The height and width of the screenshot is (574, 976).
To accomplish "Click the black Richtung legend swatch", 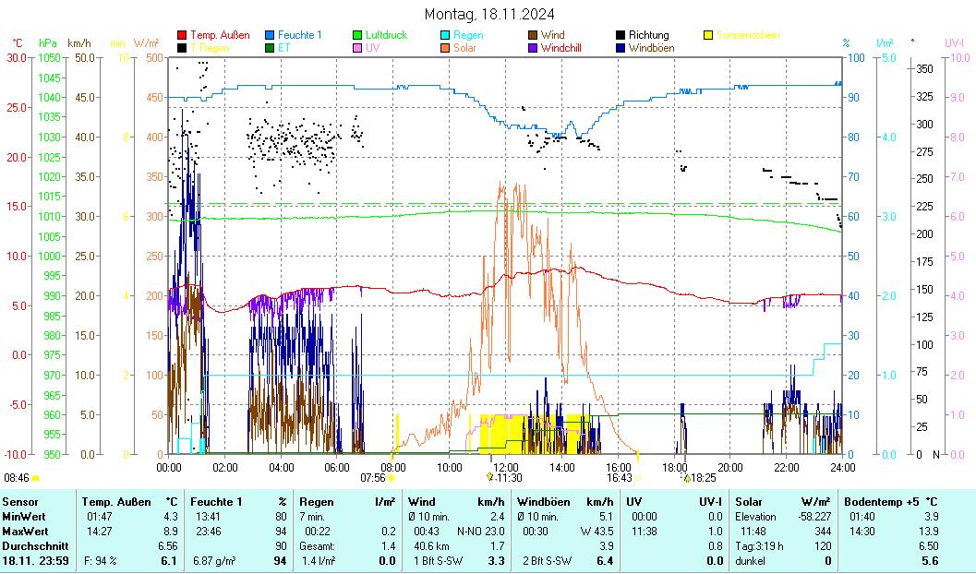I will pyautogui.click(x=621, y=35).
